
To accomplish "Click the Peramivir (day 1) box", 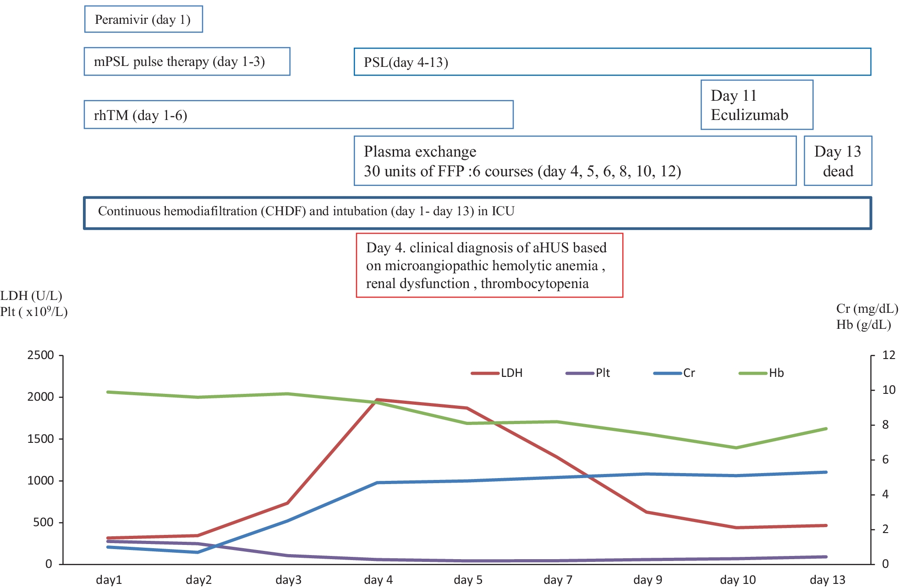I will 143,19.
